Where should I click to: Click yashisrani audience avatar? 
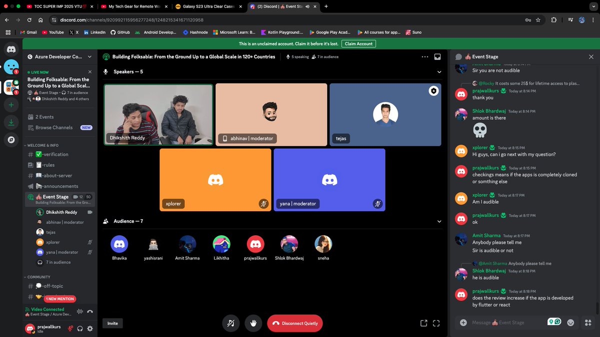pyautogui.click(x=153, y=244)
